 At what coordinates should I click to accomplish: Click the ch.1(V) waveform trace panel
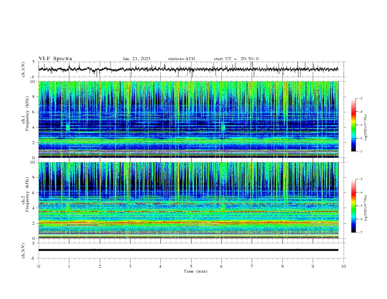192,69
